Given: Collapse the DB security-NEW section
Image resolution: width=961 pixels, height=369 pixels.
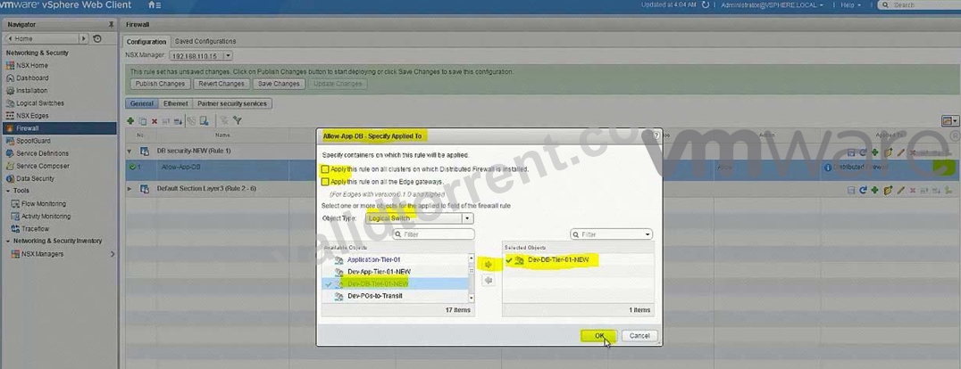Looking at the screenshot, I should (x=130, y=152).
